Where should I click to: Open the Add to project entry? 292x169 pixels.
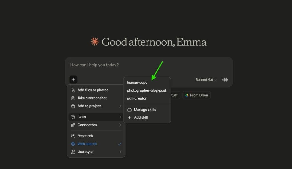pos(96,106)
